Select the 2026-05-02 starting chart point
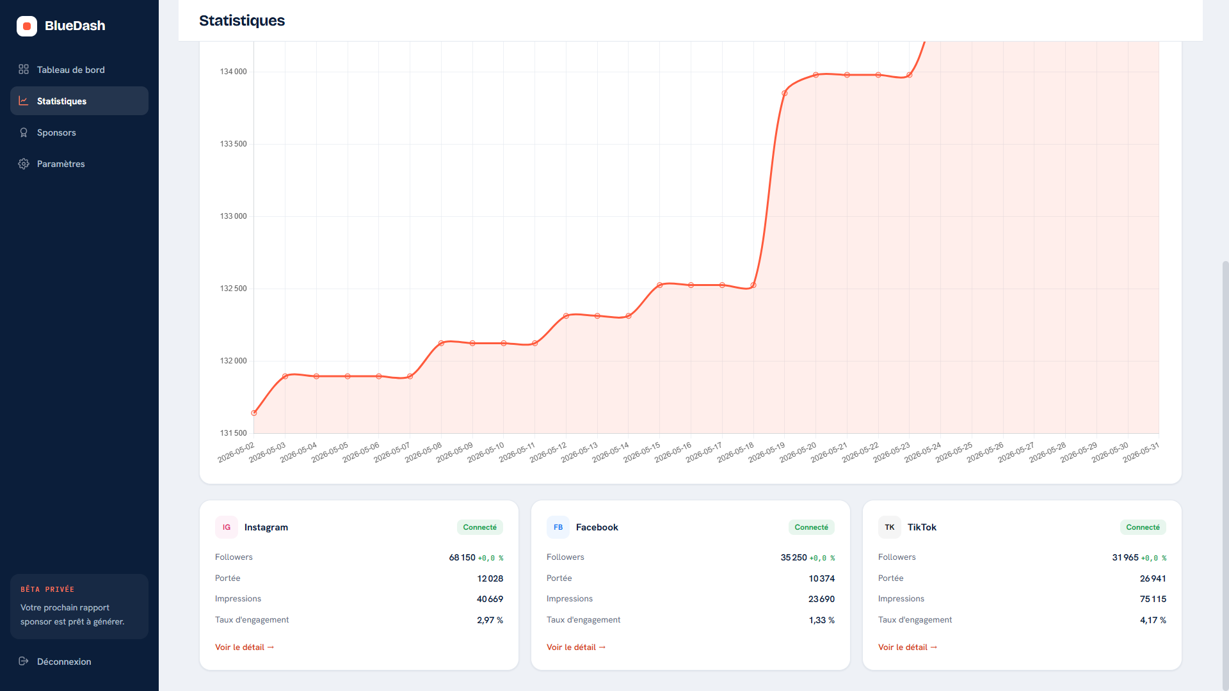 pos(254,413)
